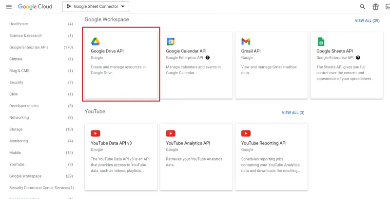Click the Google Cloud logo
The image size is (390, 199).
35,7
